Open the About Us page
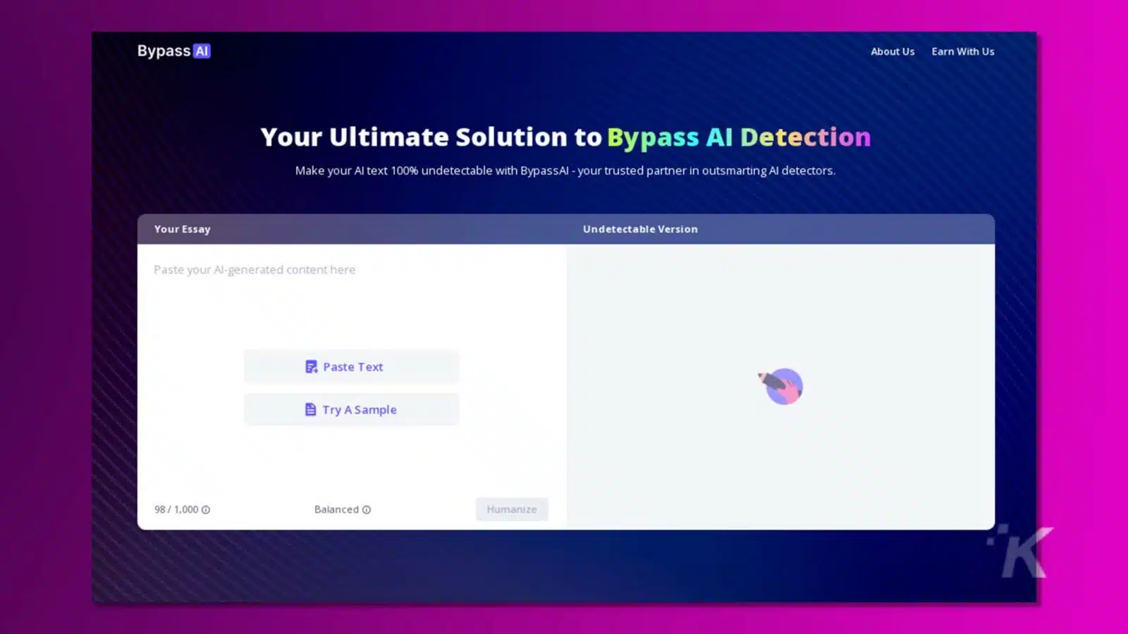Image resolution: width=1128 pixels, height=634 pixels. tap(892, 51)
